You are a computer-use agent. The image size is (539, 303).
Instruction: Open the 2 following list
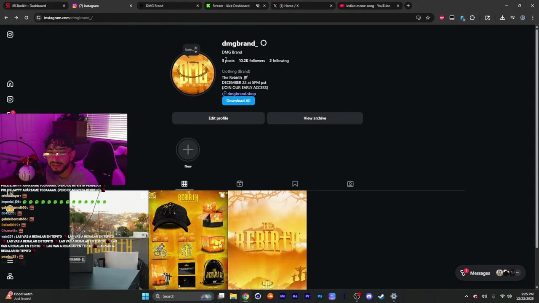tap(279, 61)
